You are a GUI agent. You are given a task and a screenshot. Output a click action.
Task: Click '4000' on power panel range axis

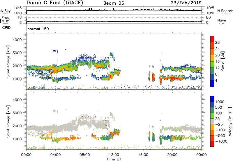pyautogui.click(x=17, y=40)
